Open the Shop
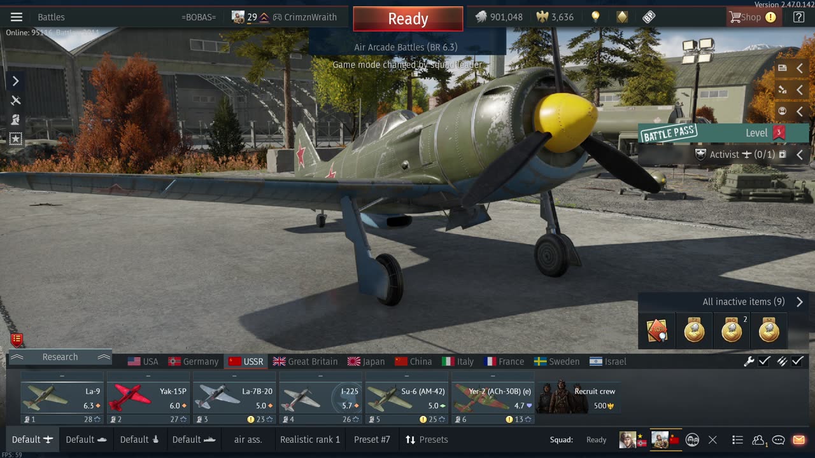The height and width of the screenshot is (458, 815). tap(754, 17)
